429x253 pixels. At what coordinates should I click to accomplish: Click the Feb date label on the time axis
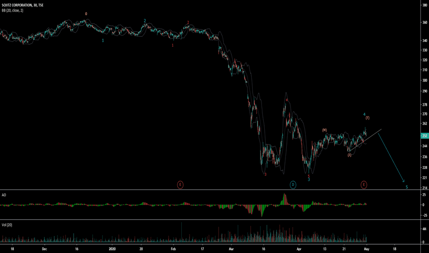pyautogui.click(x=173, y=249)
